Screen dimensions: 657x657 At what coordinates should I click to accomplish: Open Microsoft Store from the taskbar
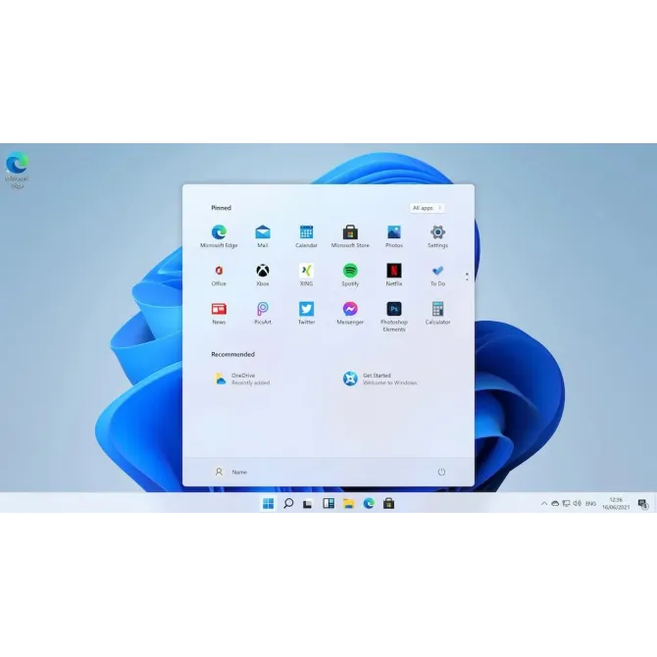point(389,503)
